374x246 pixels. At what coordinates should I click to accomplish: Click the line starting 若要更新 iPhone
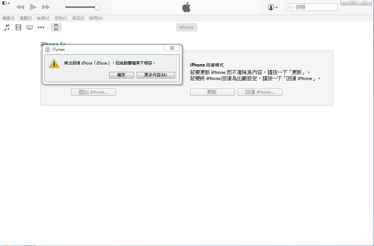[250, 72]
